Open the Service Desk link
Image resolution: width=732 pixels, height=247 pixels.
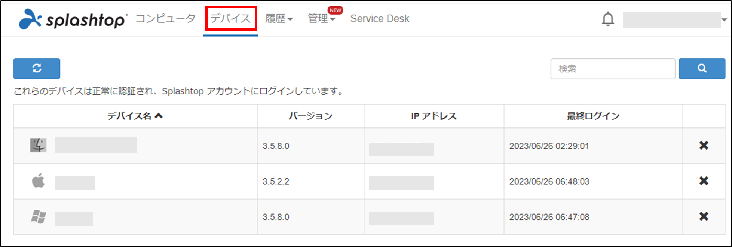380,19
